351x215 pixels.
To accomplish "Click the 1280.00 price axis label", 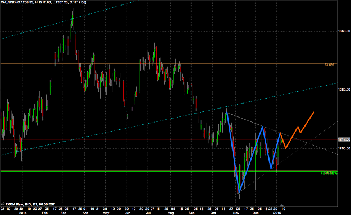I will pos(344,90).
